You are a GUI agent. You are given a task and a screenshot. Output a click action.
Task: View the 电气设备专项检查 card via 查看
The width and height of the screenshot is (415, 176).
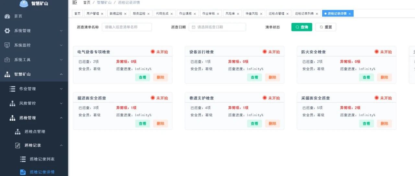click(x=143, y=77)
